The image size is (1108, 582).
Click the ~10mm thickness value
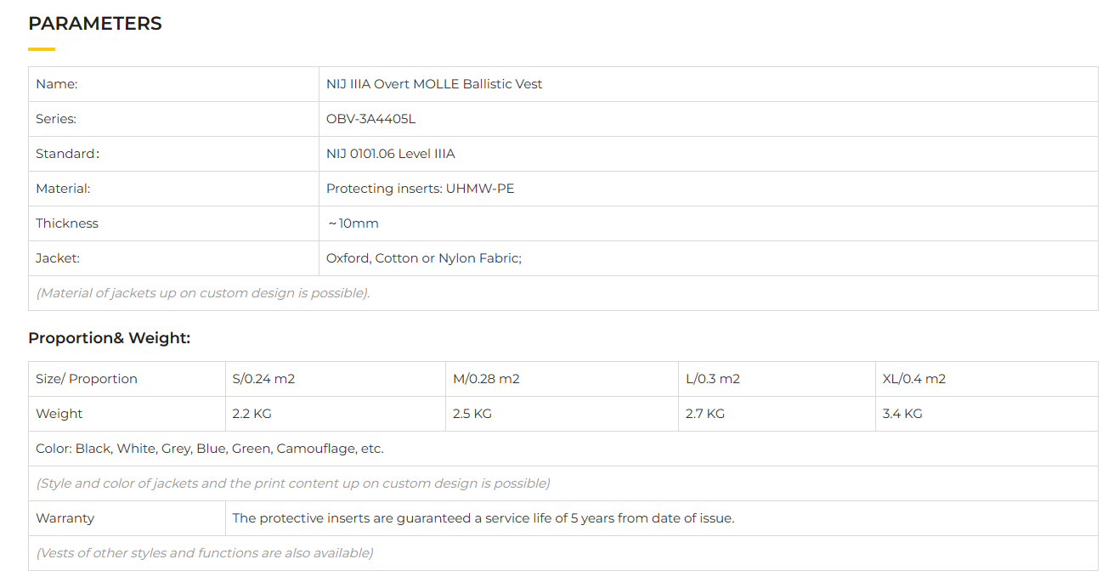coord(353,223)
